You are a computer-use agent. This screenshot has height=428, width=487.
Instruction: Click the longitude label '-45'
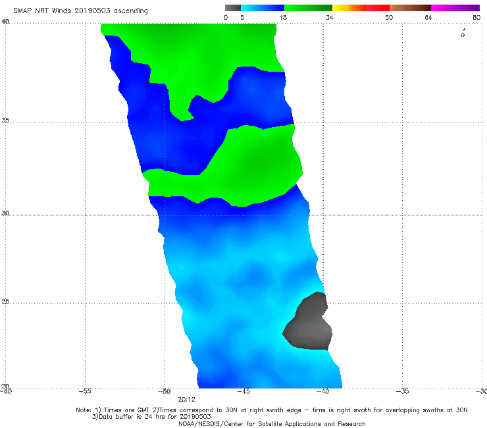click(x=244, y=391)
